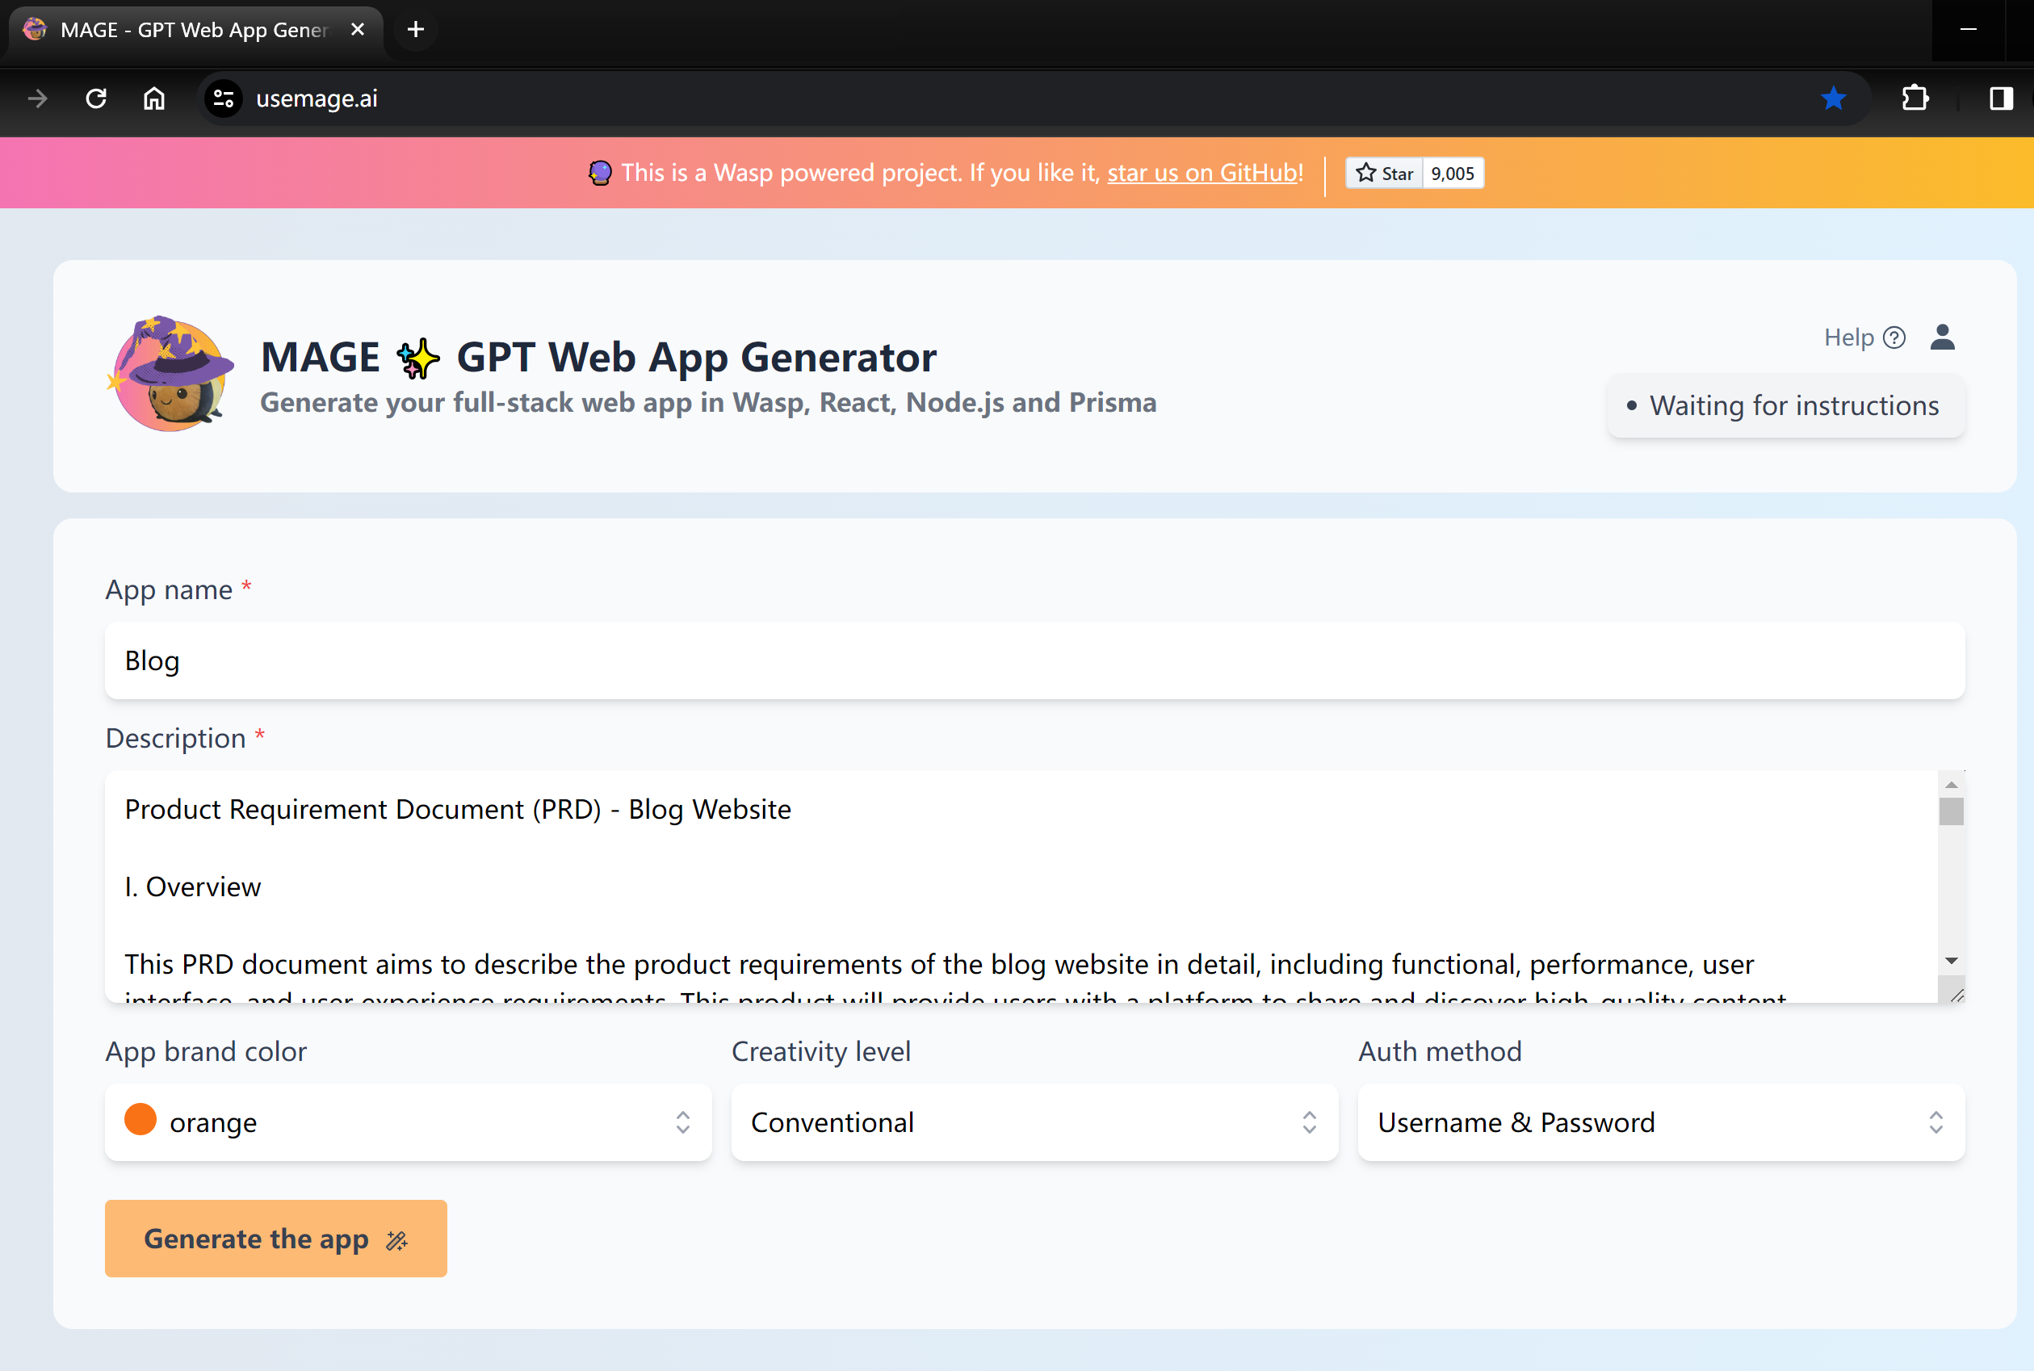Click the GitHub Star button
2034x1371 pixels.
click(1384, 173)
